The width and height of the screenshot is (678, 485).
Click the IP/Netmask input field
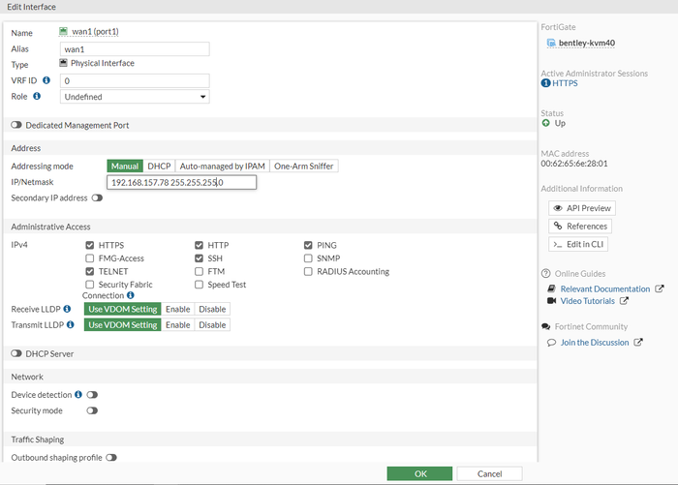[181, 182]
